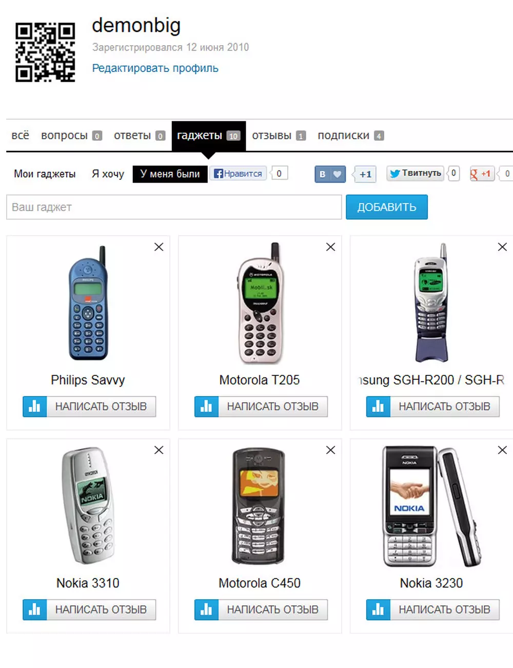Click the VK heart share button
Viewport: 513px width, 668px height.
(330, 174)
